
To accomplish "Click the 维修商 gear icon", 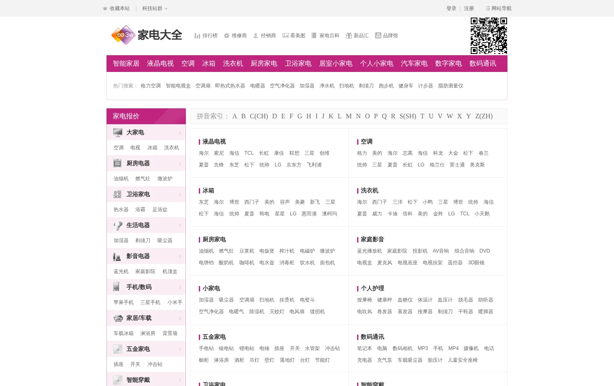I will [x=227, y=36].
